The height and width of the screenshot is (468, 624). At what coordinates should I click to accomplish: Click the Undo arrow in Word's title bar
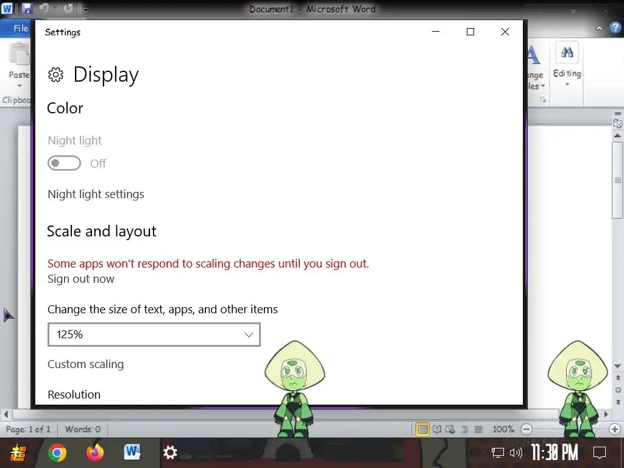[44, 8]
